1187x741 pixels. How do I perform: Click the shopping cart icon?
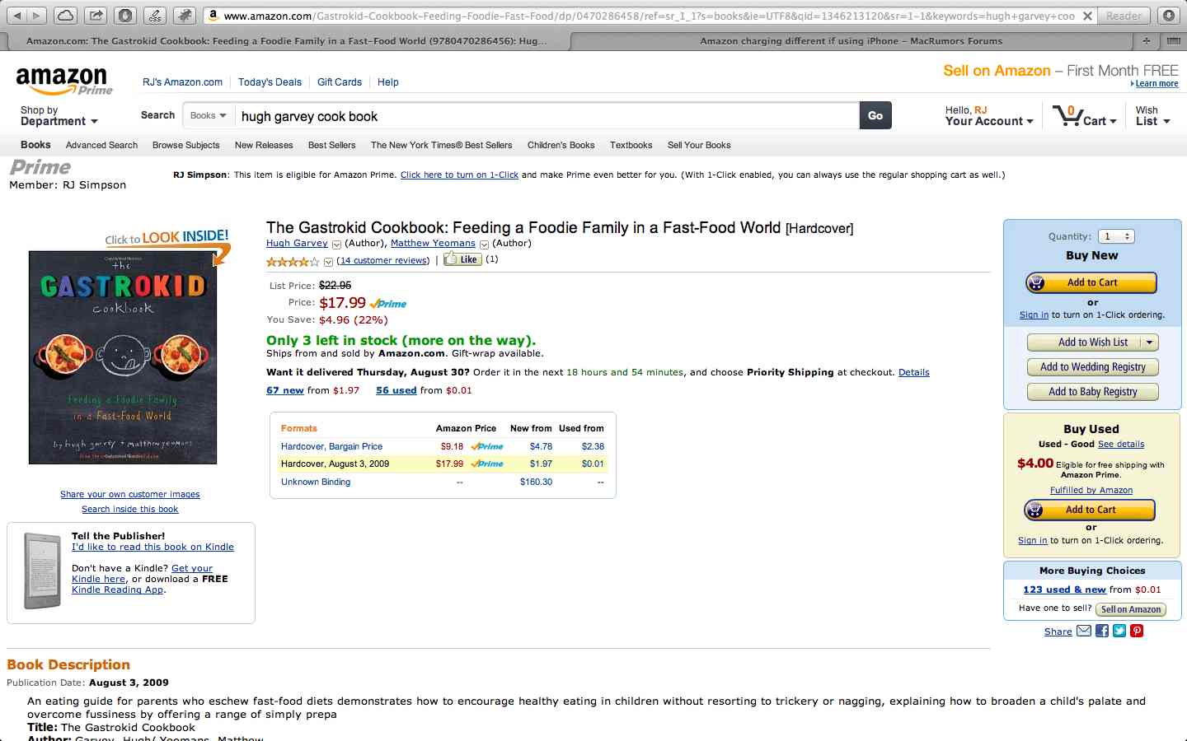[x=1067, y=115]
